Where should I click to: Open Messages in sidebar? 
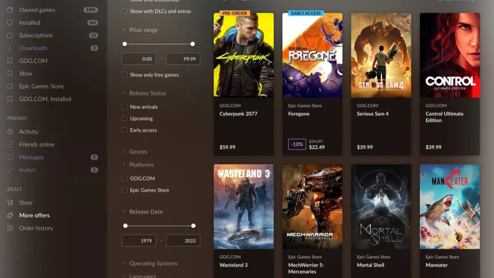31,157
